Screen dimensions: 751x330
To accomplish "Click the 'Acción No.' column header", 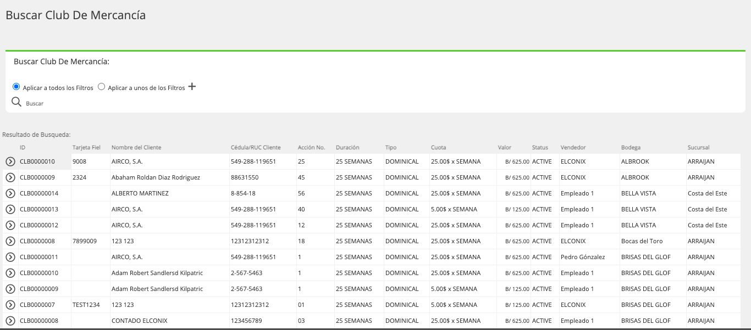I will [311, 147].
